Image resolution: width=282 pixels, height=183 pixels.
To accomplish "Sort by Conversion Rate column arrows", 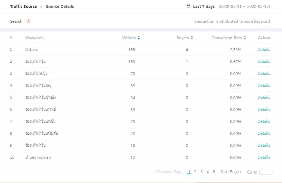I will [x=245, y=38].
